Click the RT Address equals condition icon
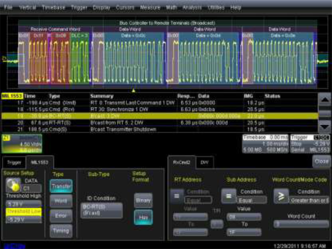Screen dimensions: 332x249 point(177,196)
